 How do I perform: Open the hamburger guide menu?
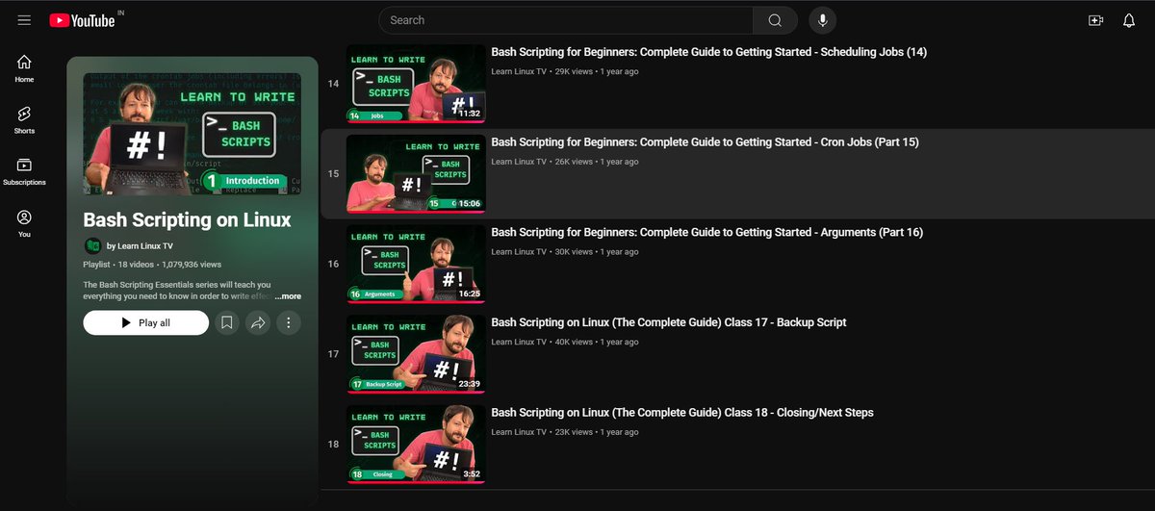point(24,20)
